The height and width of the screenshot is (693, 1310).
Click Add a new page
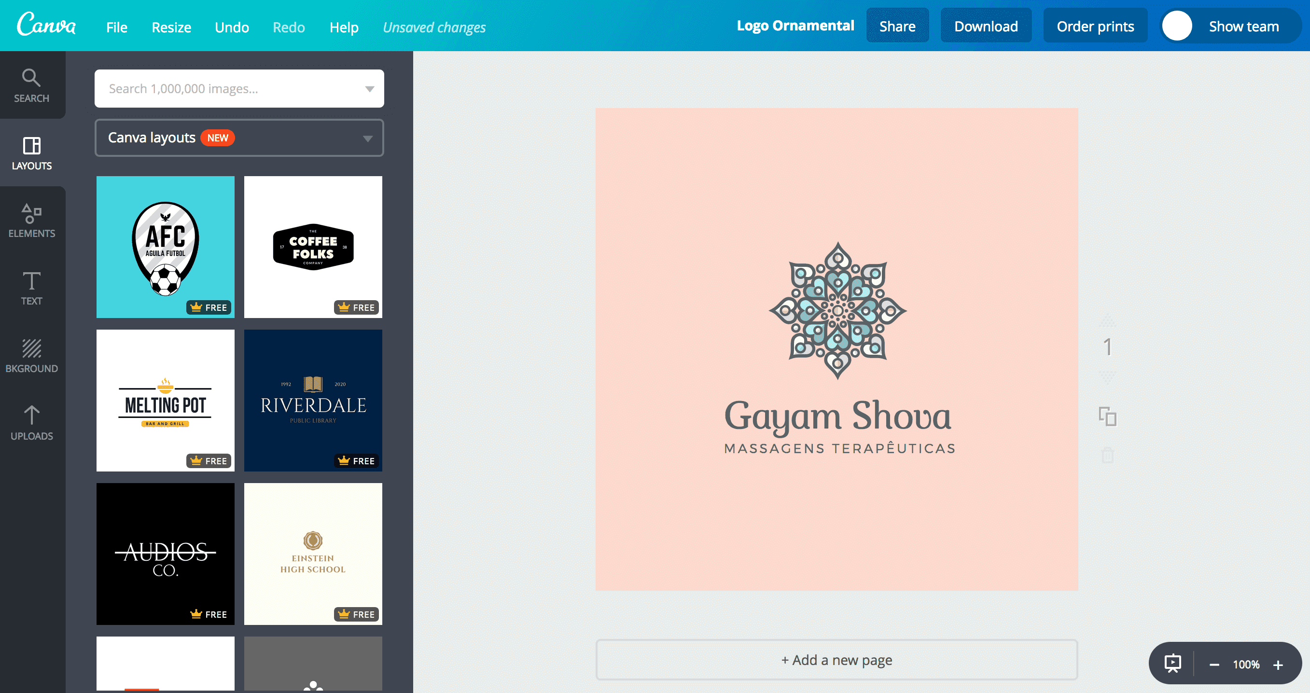coord(836,660)
